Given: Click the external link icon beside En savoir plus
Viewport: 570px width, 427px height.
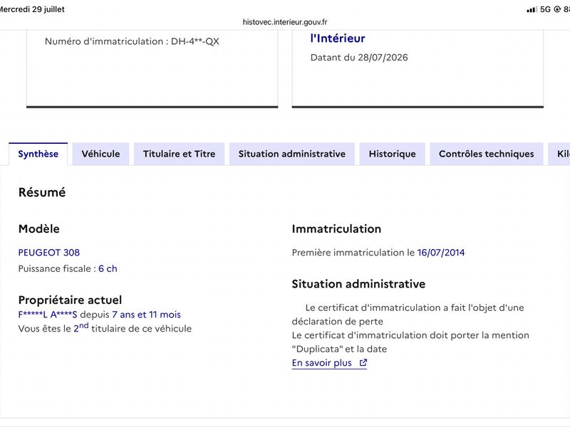Looking at the screenshot, I should point(363,362).
